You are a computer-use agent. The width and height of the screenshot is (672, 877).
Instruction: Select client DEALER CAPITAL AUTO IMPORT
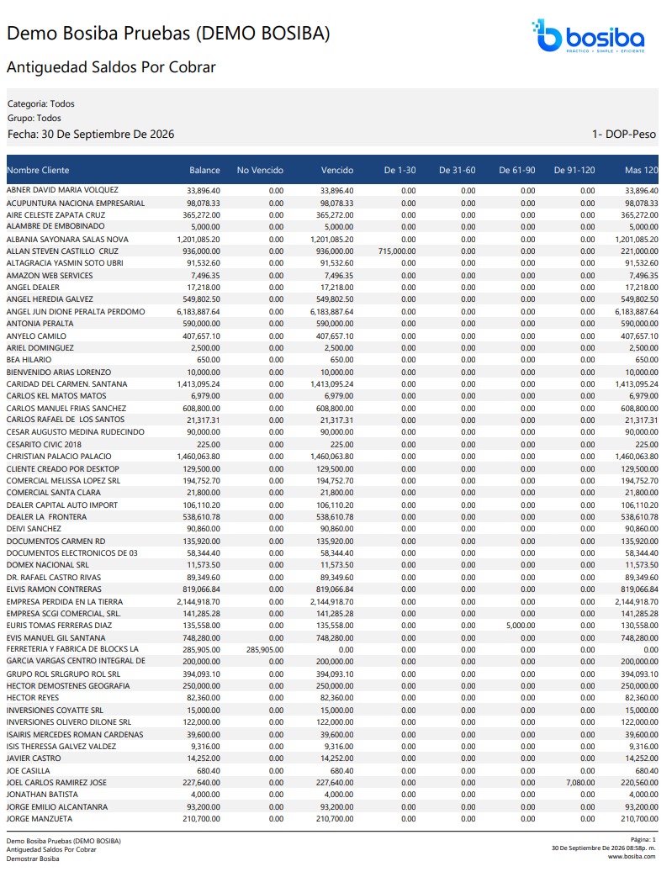[x=62, y=505]
